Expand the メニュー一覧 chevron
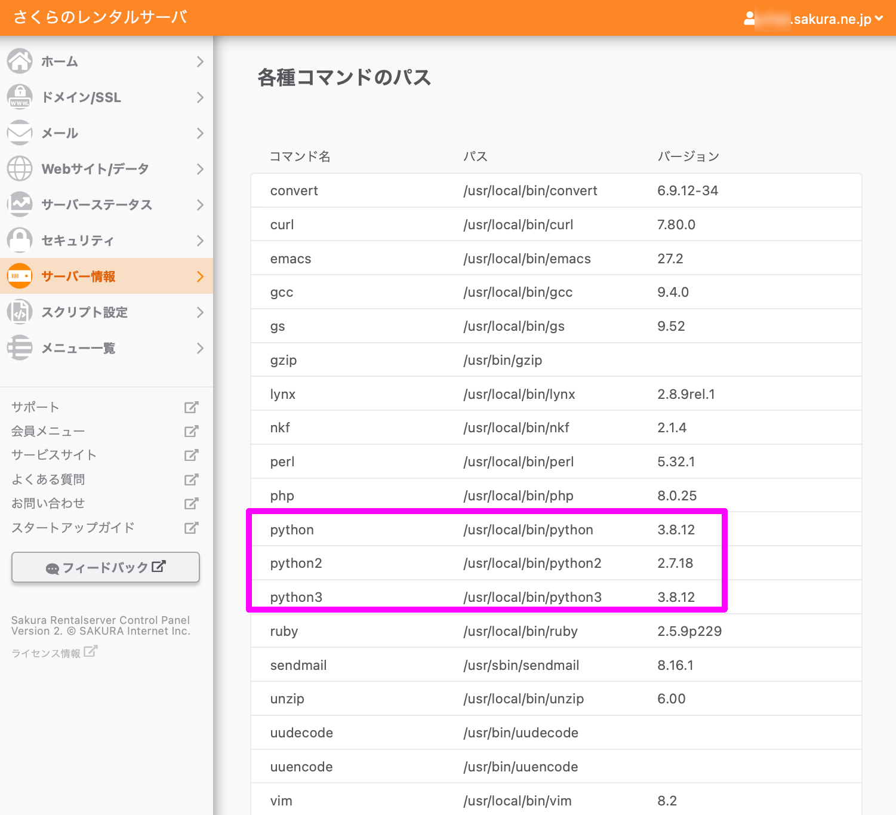This screenshot has height=815, width=896. pos(200,348)
